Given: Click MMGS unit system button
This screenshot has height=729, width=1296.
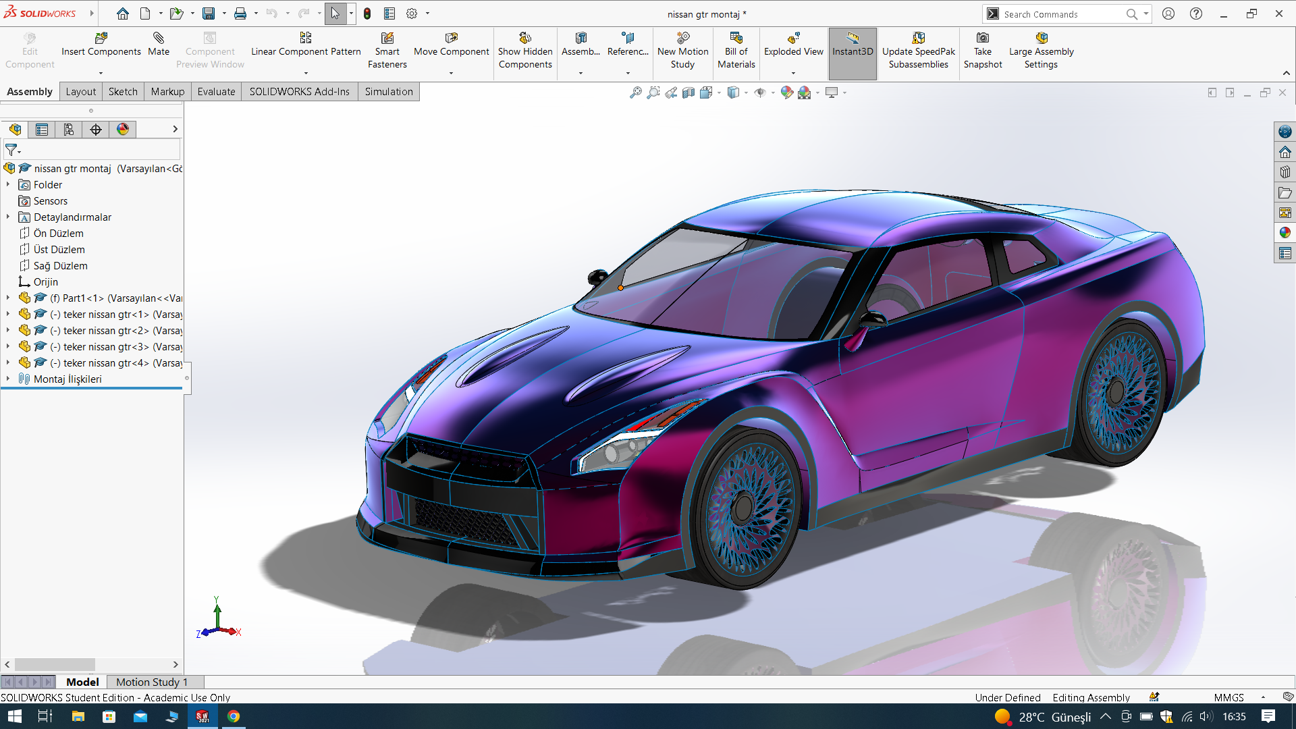Looking at the screenshot, I should tap(1228, 697).
